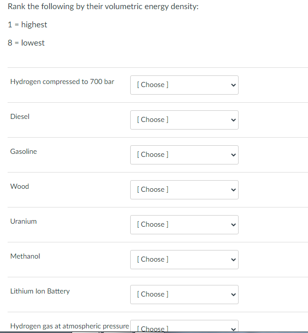
Task: Expand the Lithium Ion Battery dropdown
Action: click(184, 295)
